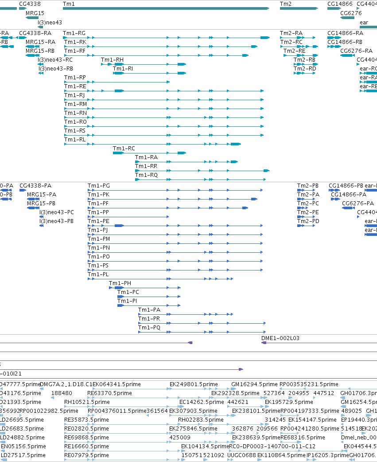This screenshot has height=462, width=377.
Task: Select the Tm1 gene bar
Action: pyautogui.click(x=166, y=8)
